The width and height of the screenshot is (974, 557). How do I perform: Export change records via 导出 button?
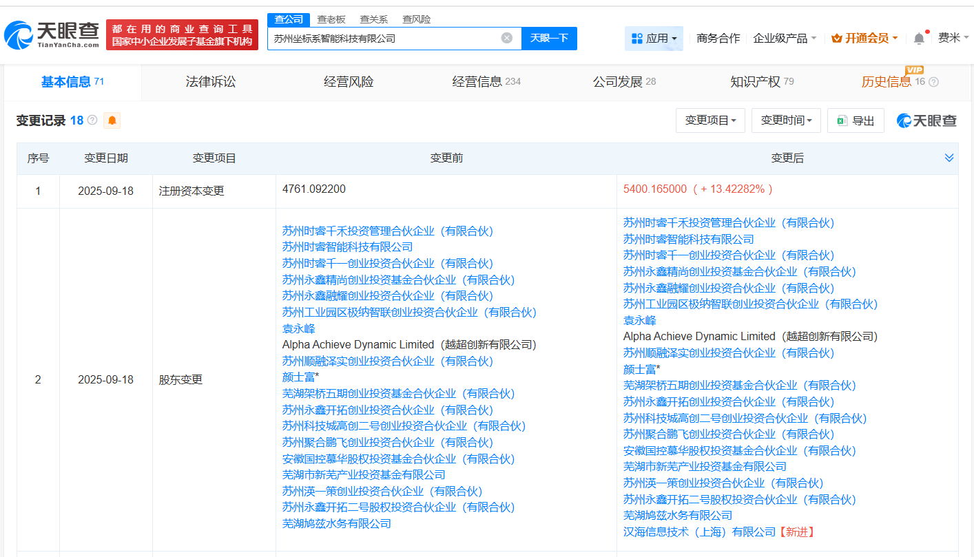click(x=856, y=120)
